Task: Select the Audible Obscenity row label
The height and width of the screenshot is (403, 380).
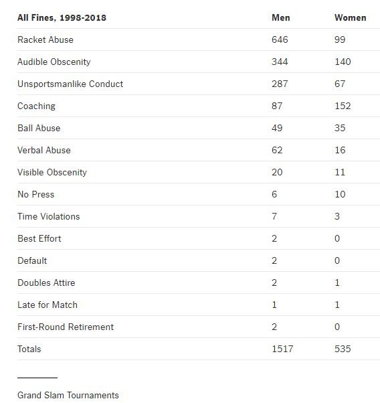Action: (54, 62)
